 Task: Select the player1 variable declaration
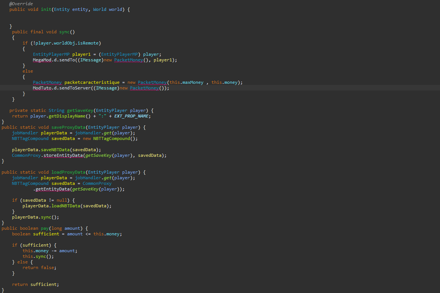tap(84, 54)
